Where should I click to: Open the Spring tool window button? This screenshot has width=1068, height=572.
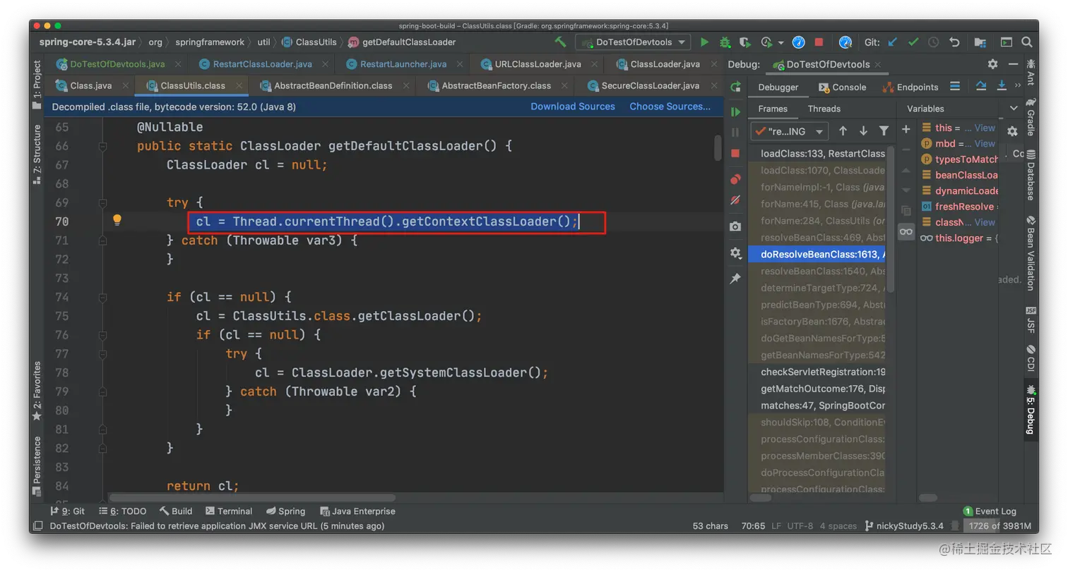coord(286,511)
